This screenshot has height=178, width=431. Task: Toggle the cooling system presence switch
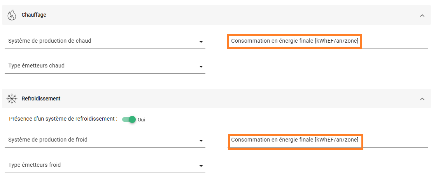tap(129, 119)
